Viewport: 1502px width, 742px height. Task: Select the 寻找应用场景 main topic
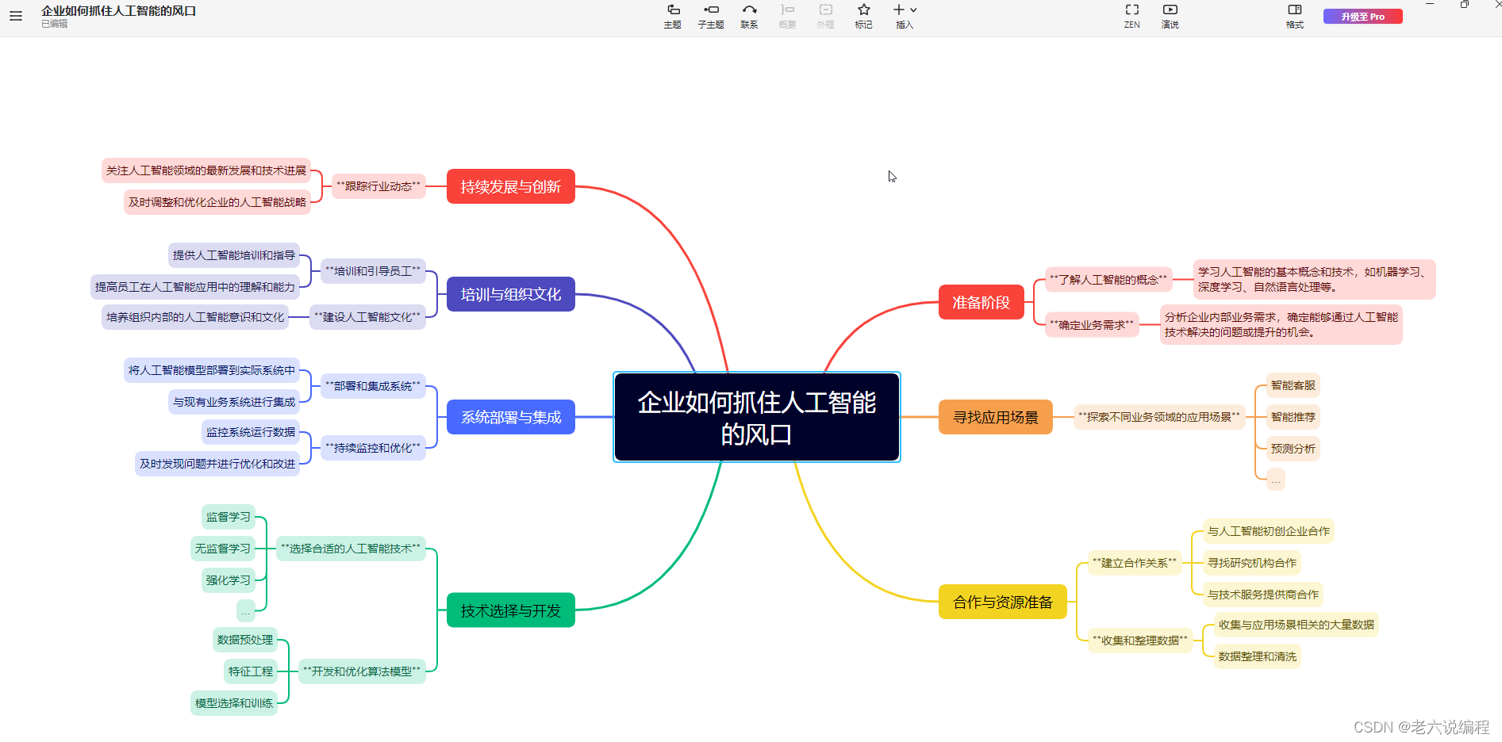(x=996, y=417)
